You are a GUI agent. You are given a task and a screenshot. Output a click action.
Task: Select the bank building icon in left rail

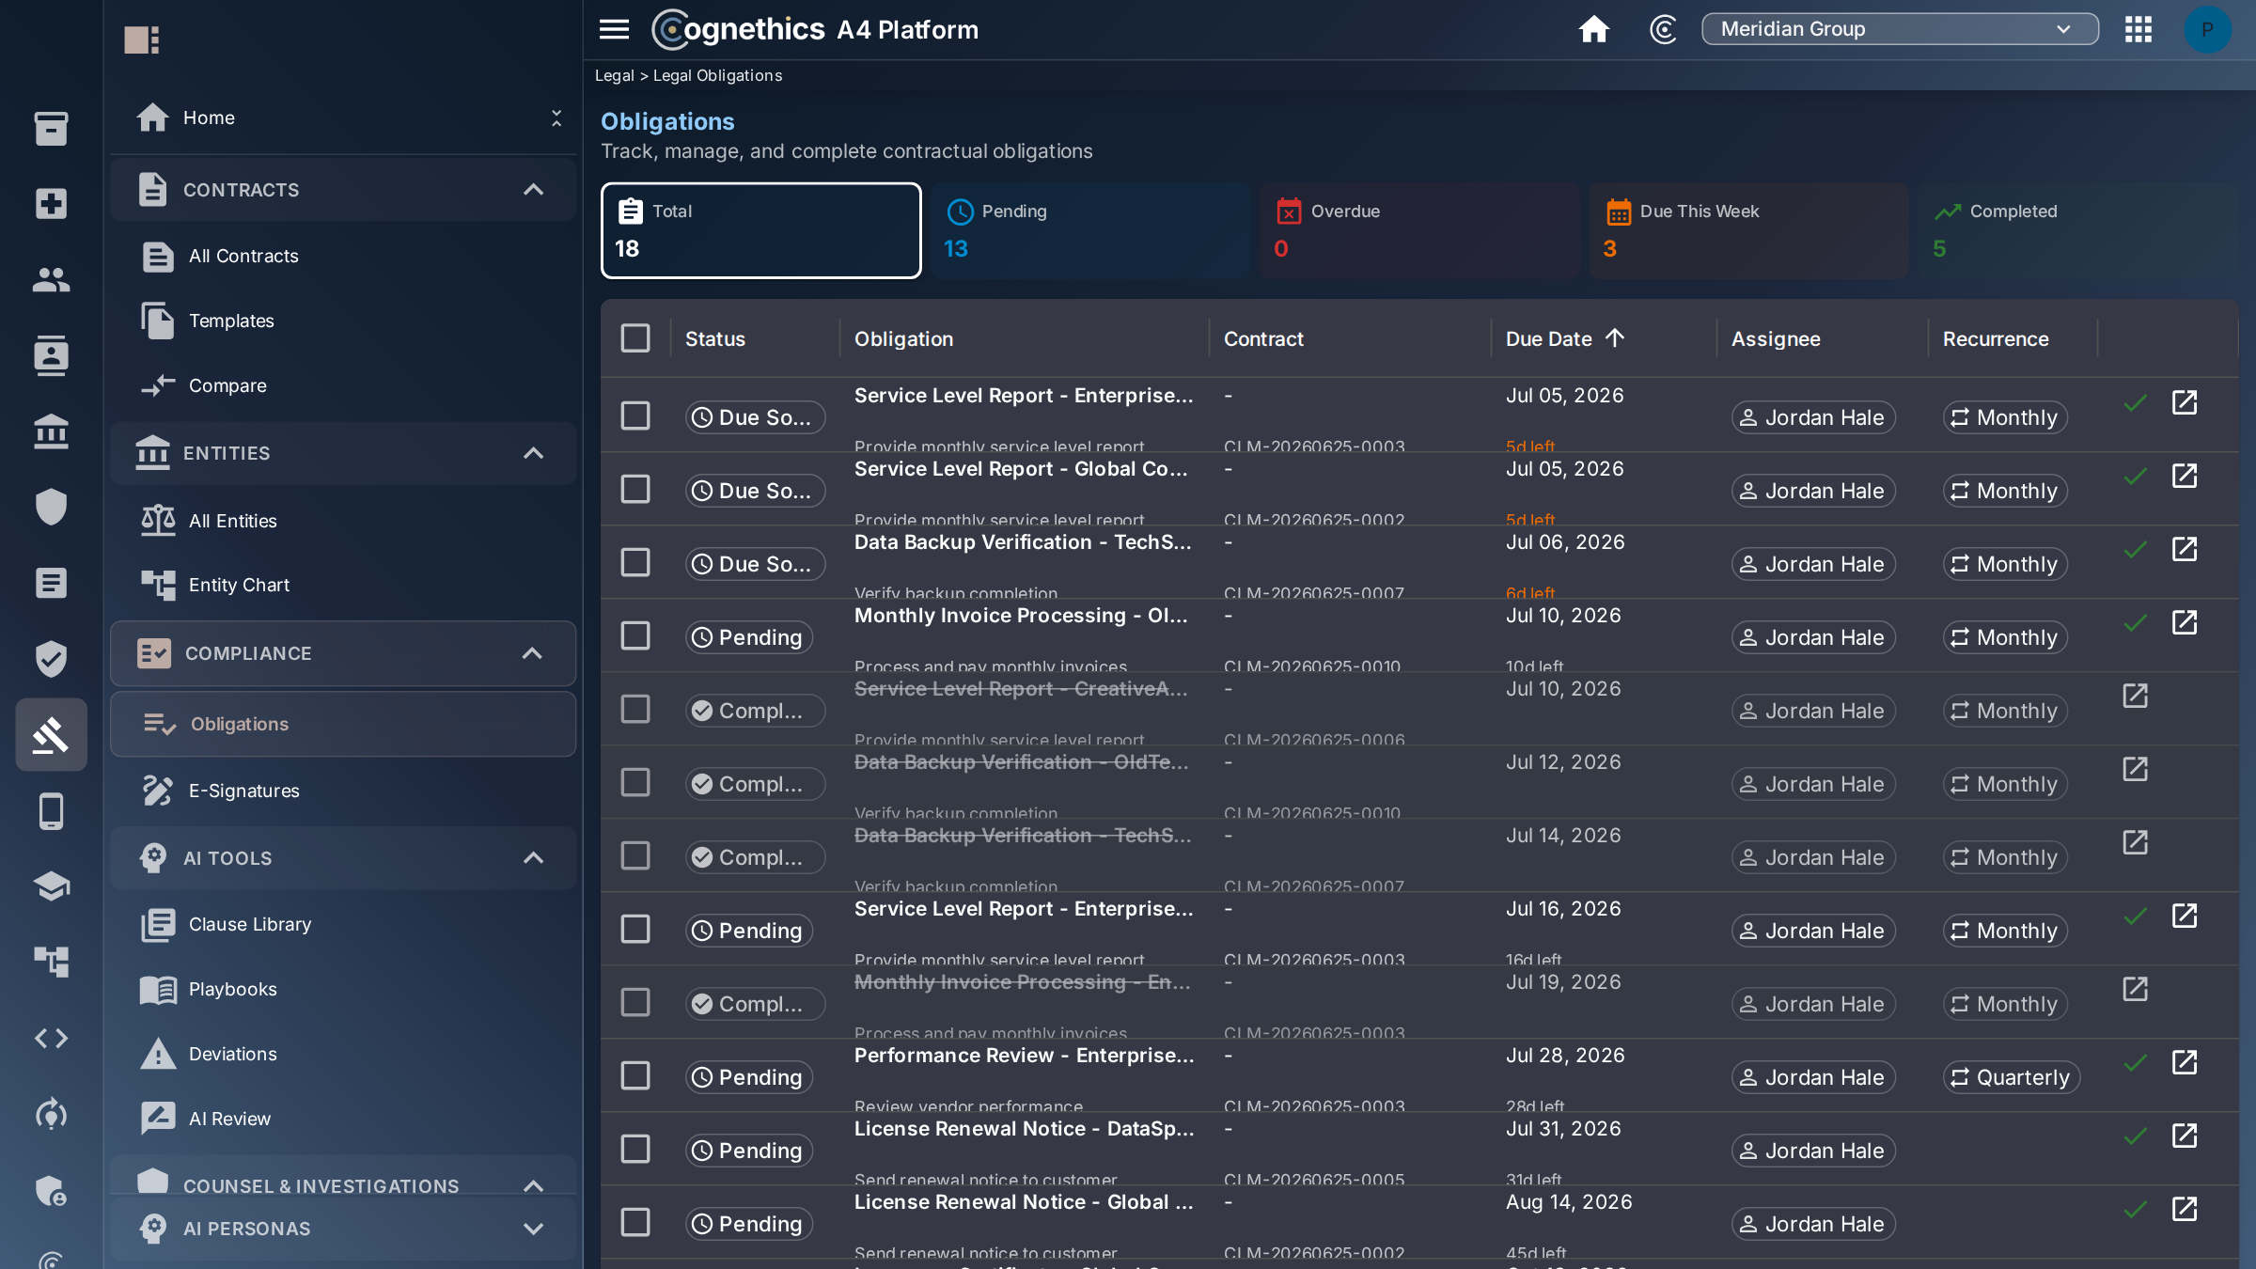tap(51, 431)
